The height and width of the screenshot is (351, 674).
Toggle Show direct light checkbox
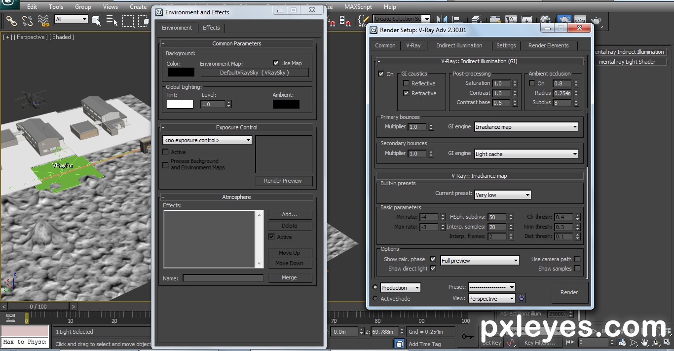(x=433, y=269)
